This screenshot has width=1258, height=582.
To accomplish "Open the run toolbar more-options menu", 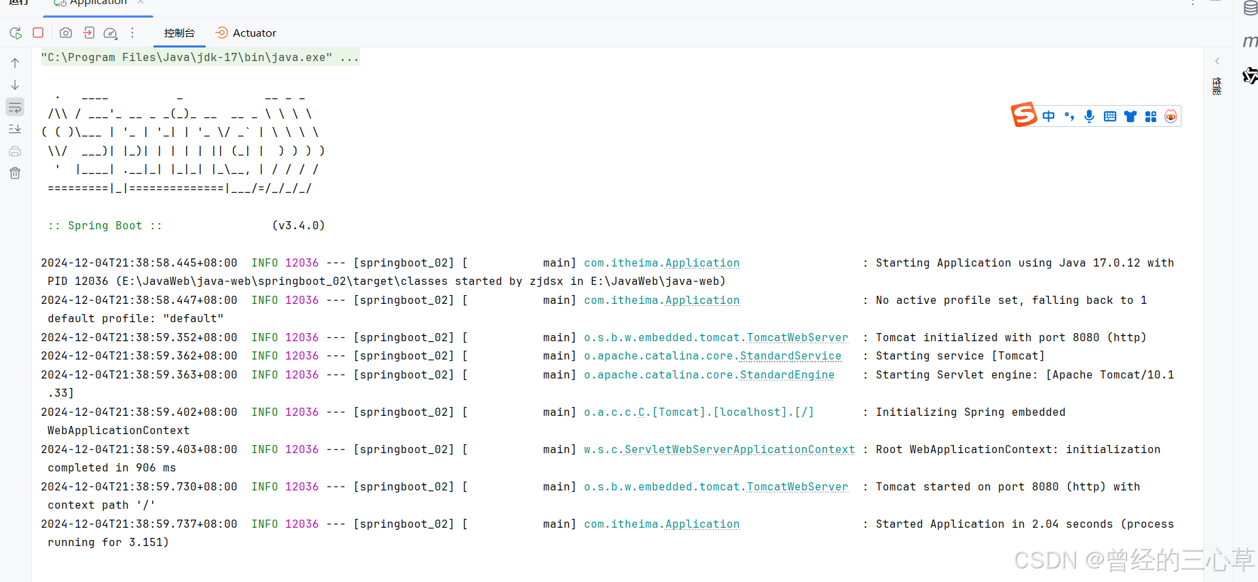I will (x=132, y=33).
